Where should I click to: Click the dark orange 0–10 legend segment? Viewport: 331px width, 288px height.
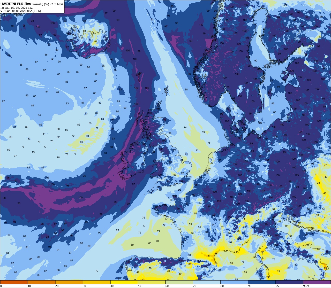(x=14, y=282)
